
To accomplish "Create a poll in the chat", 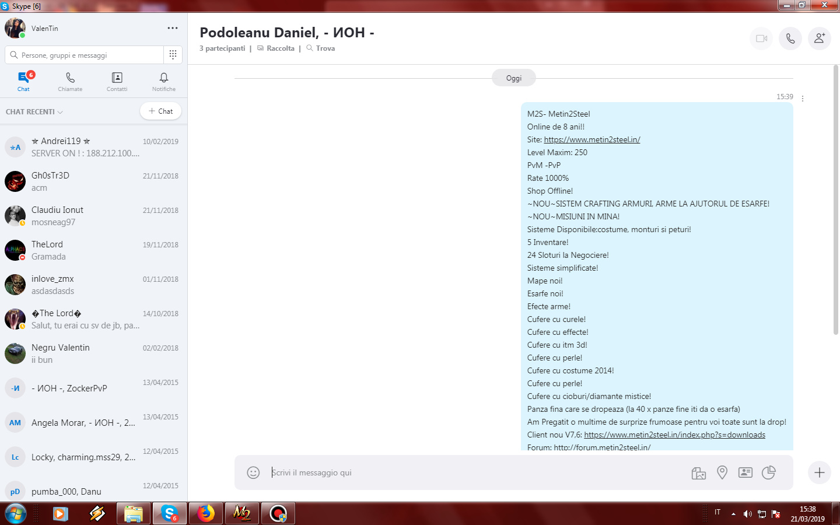I will click(x=769, y=473).
